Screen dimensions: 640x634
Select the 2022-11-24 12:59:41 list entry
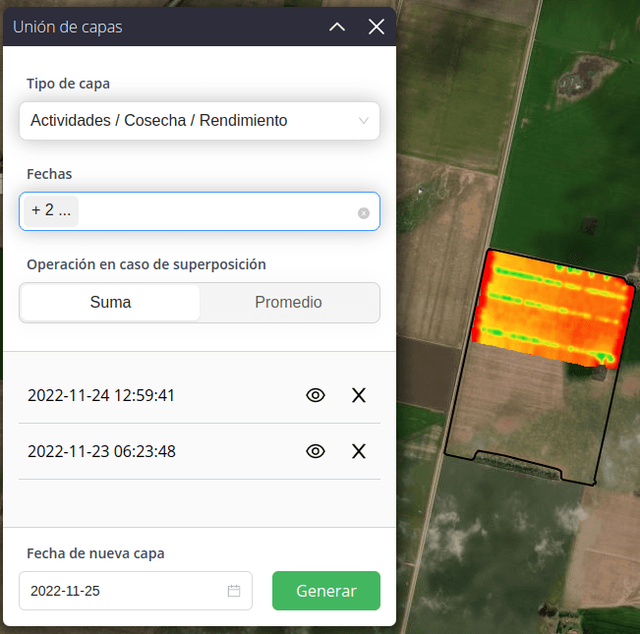(x=102, y=395)
